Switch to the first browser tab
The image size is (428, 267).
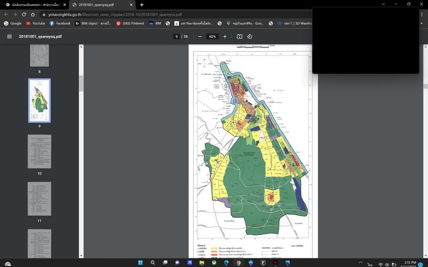pyautogui.click(x=34, y=4)
